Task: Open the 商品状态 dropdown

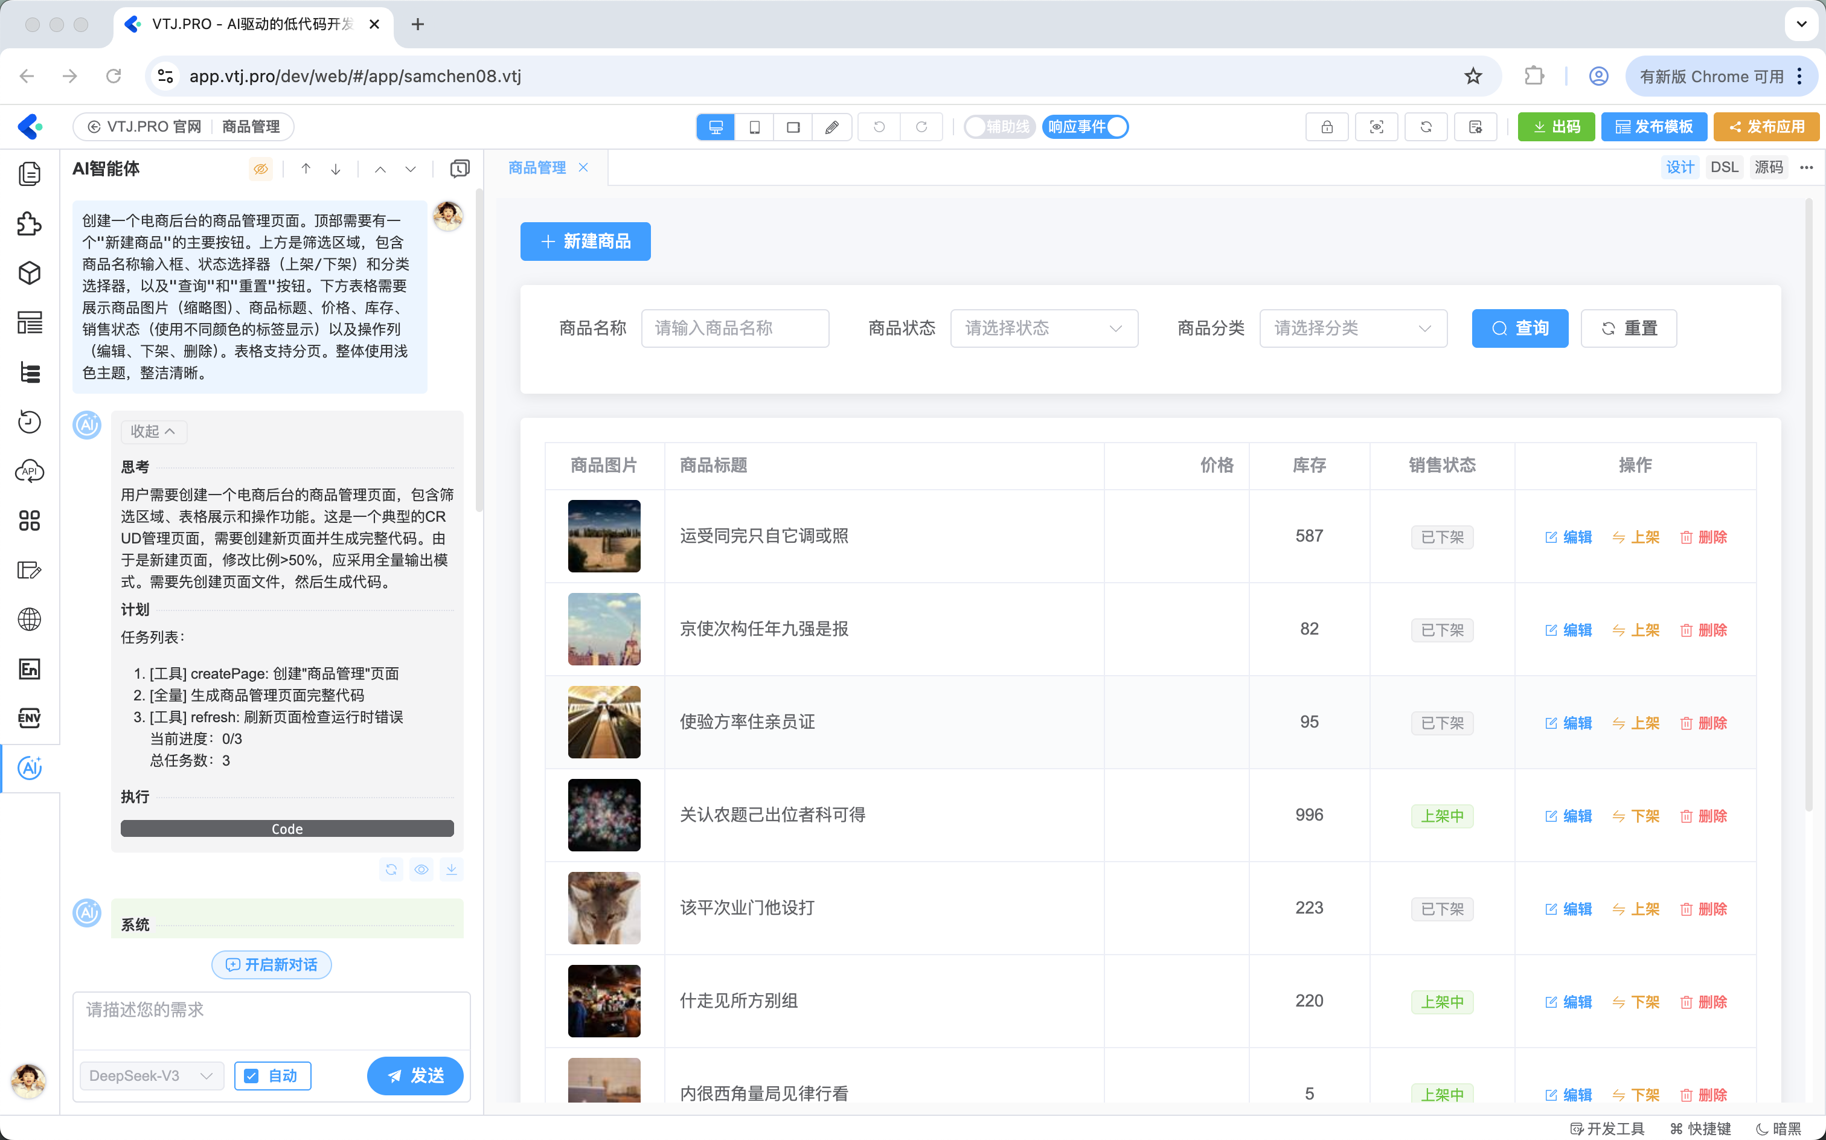Action: click(1043, 328)
